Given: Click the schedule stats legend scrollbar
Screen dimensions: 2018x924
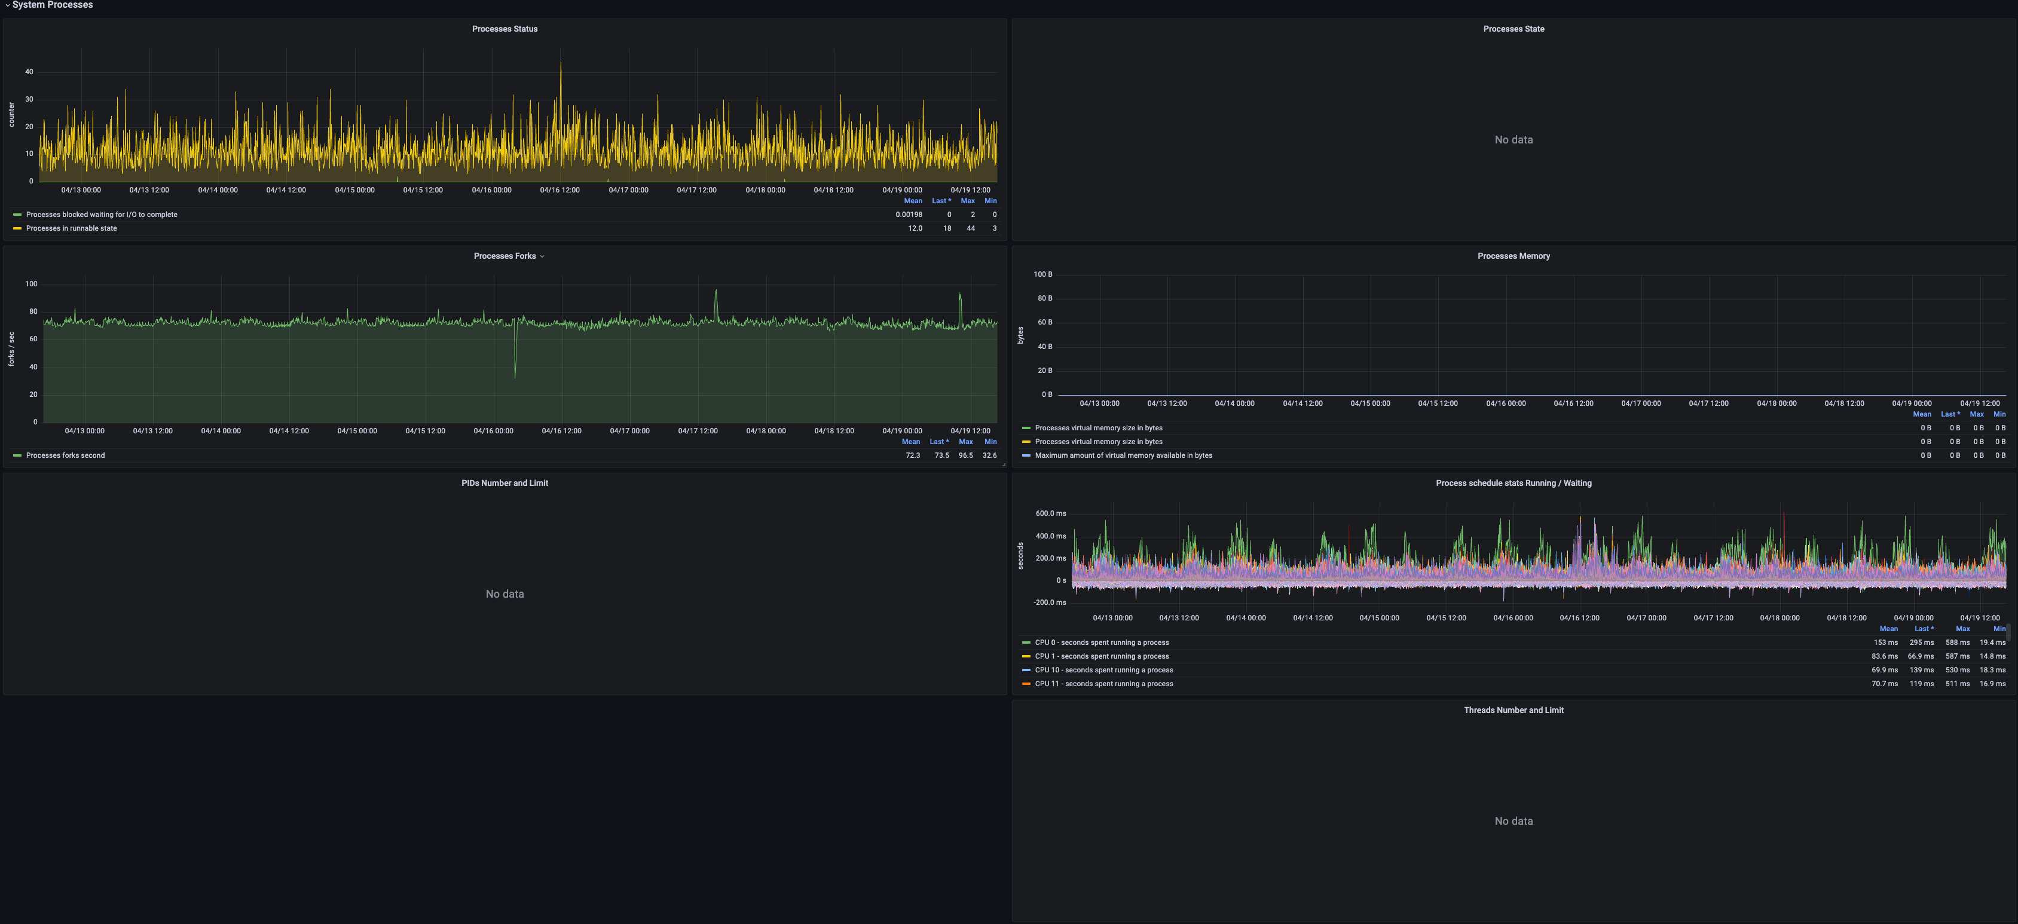Looking at the screenshot, I should [x=2008, y=633].
